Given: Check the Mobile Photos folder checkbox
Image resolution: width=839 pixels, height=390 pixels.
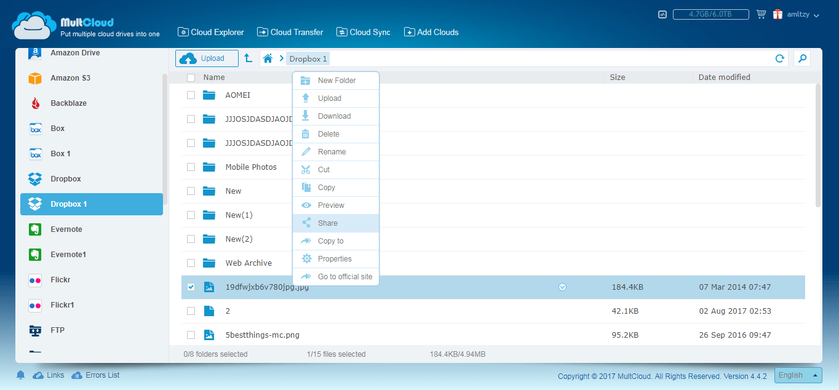Looking at the screenshot, I should (191, 167).
